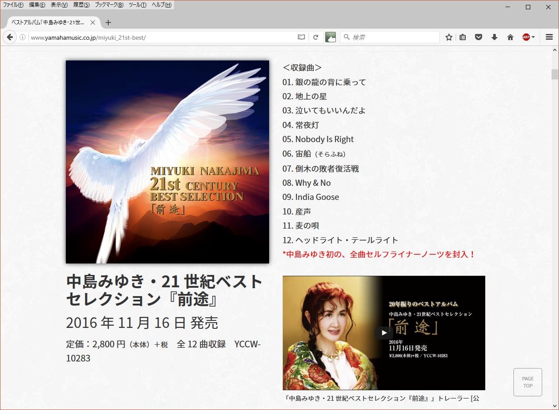
Task: Click track 11. 麦の唄
Action: click(300, 226)
